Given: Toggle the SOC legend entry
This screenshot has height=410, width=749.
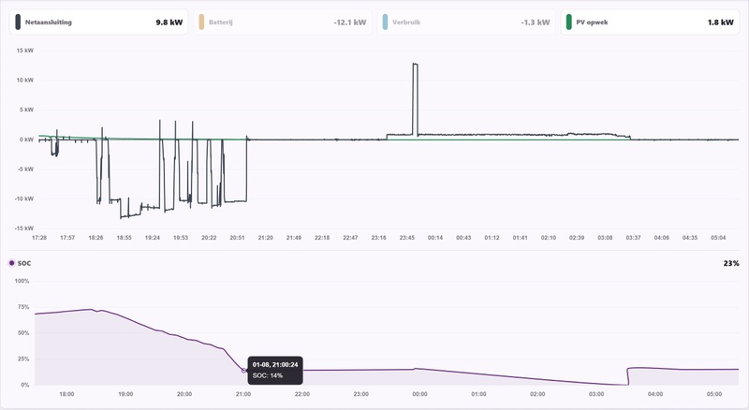Looking at the screenshot, I should [20, 263].
